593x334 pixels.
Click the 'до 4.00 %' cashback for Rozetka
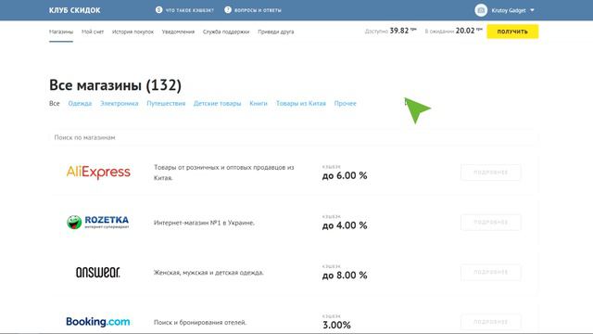pyautogui.click(x=345, y=225)
